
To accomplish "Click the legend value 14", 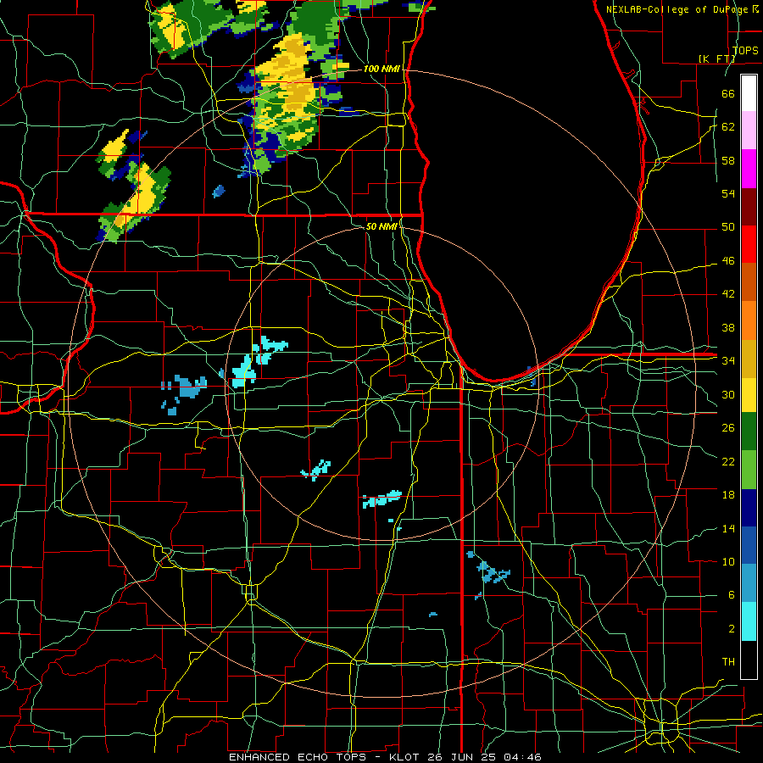I will tap(728, 528).
